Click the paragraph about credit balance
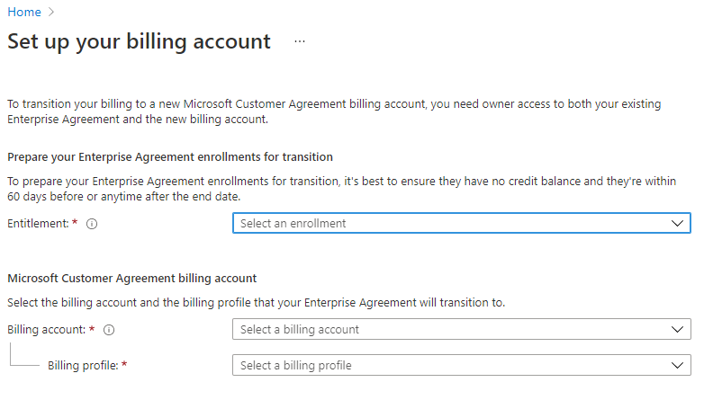 (340, 189)
